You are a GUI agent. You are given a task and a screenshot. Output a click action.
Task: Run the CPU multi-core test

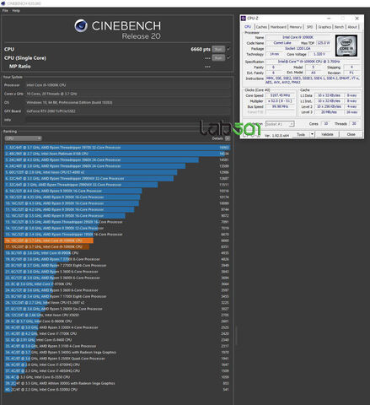[x=218, y=49]
